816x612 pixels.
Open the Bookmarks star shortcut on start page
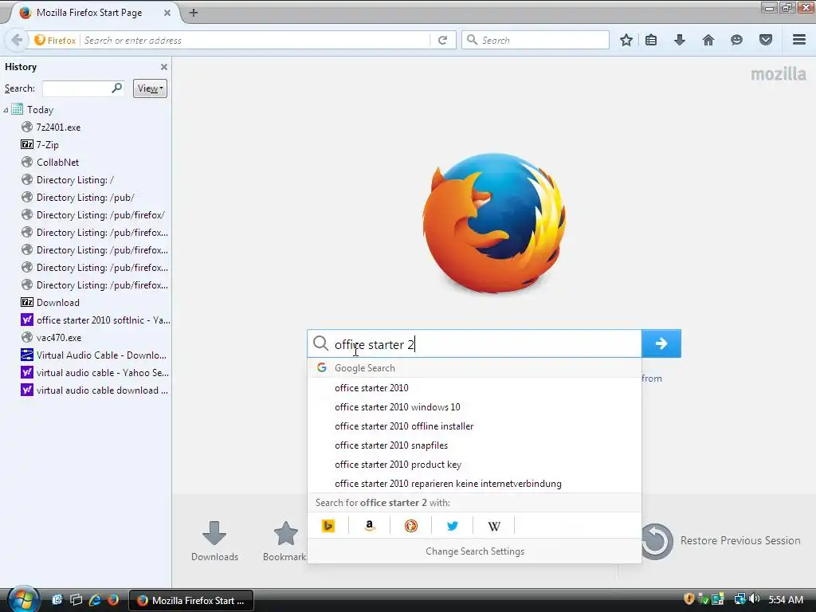click(x=284, y=541)
